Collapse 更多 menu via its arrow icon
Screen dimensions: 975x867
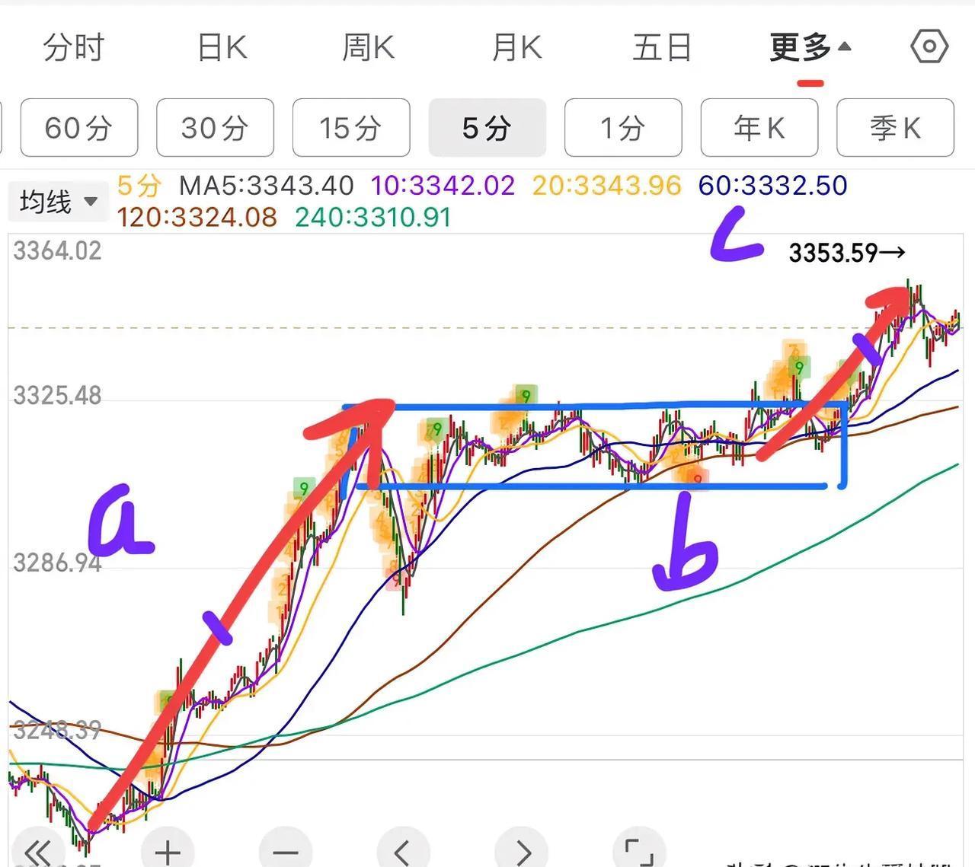pos(844,44)
